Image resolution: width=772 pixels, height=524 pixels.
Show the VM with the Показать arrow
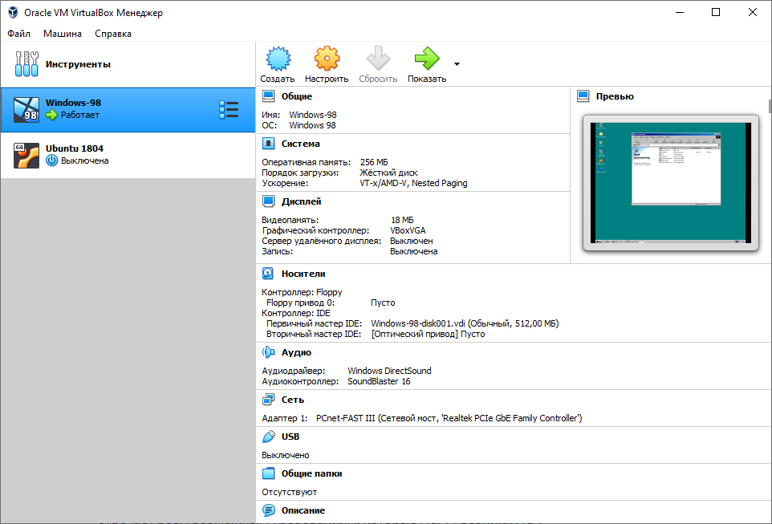pyautogui.click(x=427, y=59)
